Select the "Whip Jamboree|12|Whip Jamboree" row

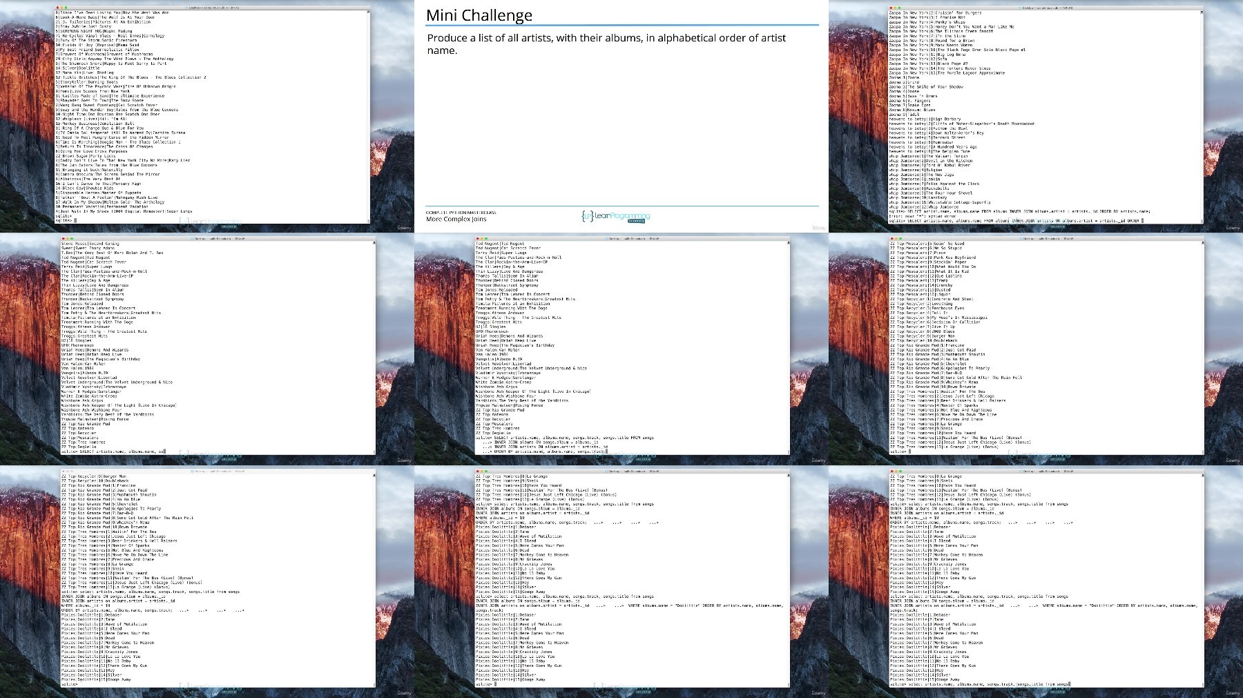click(923, 206)
